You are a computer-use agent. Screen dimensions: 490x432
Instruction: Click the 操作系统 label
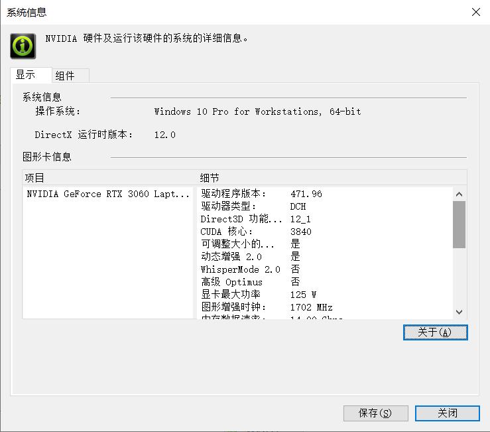pos(58,111)
